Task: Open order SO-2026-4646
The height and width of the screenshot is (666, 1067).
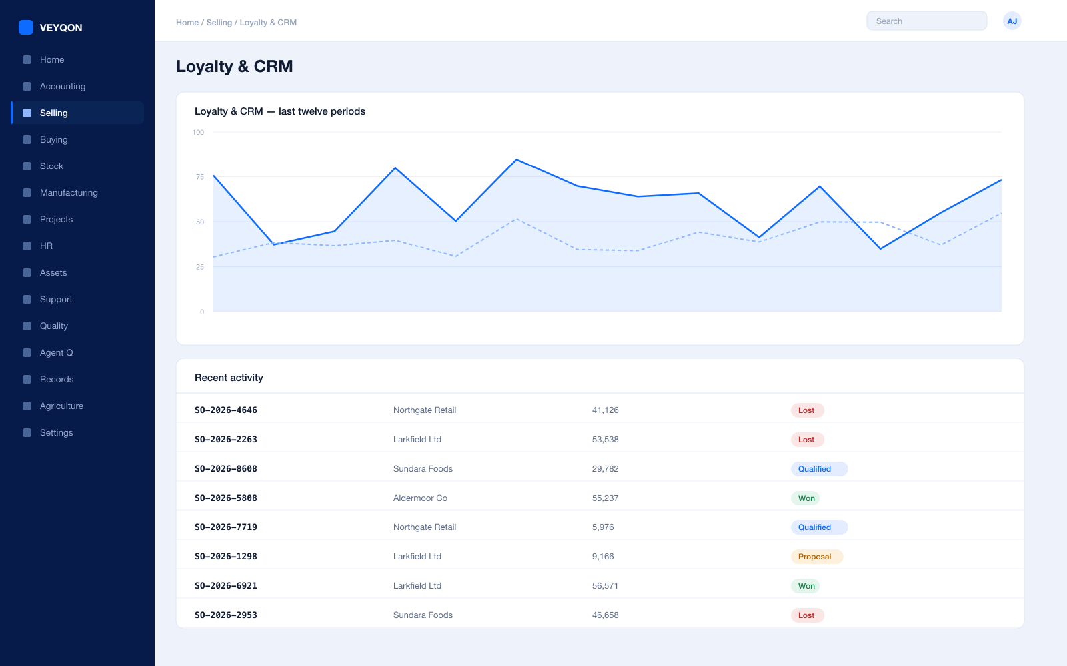Action: point(226,410)
